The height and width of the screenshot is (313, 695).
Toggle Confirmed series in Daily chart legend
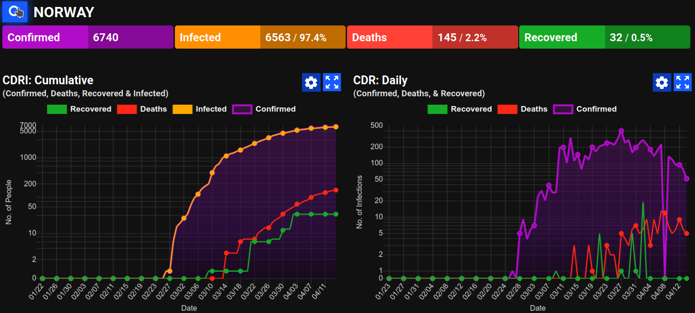[x=585, y=109]
